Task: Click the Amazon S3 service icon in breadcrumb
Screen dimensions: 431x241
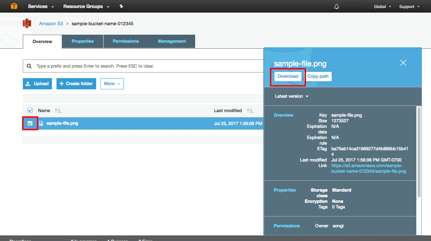Action: [x=27, y=23]
